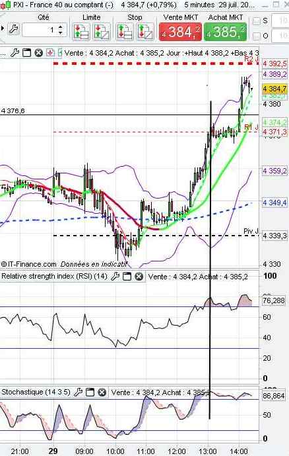Open trading settings with the top wrench icon
This screenshot has width=289, height=456.
[14, 29]
